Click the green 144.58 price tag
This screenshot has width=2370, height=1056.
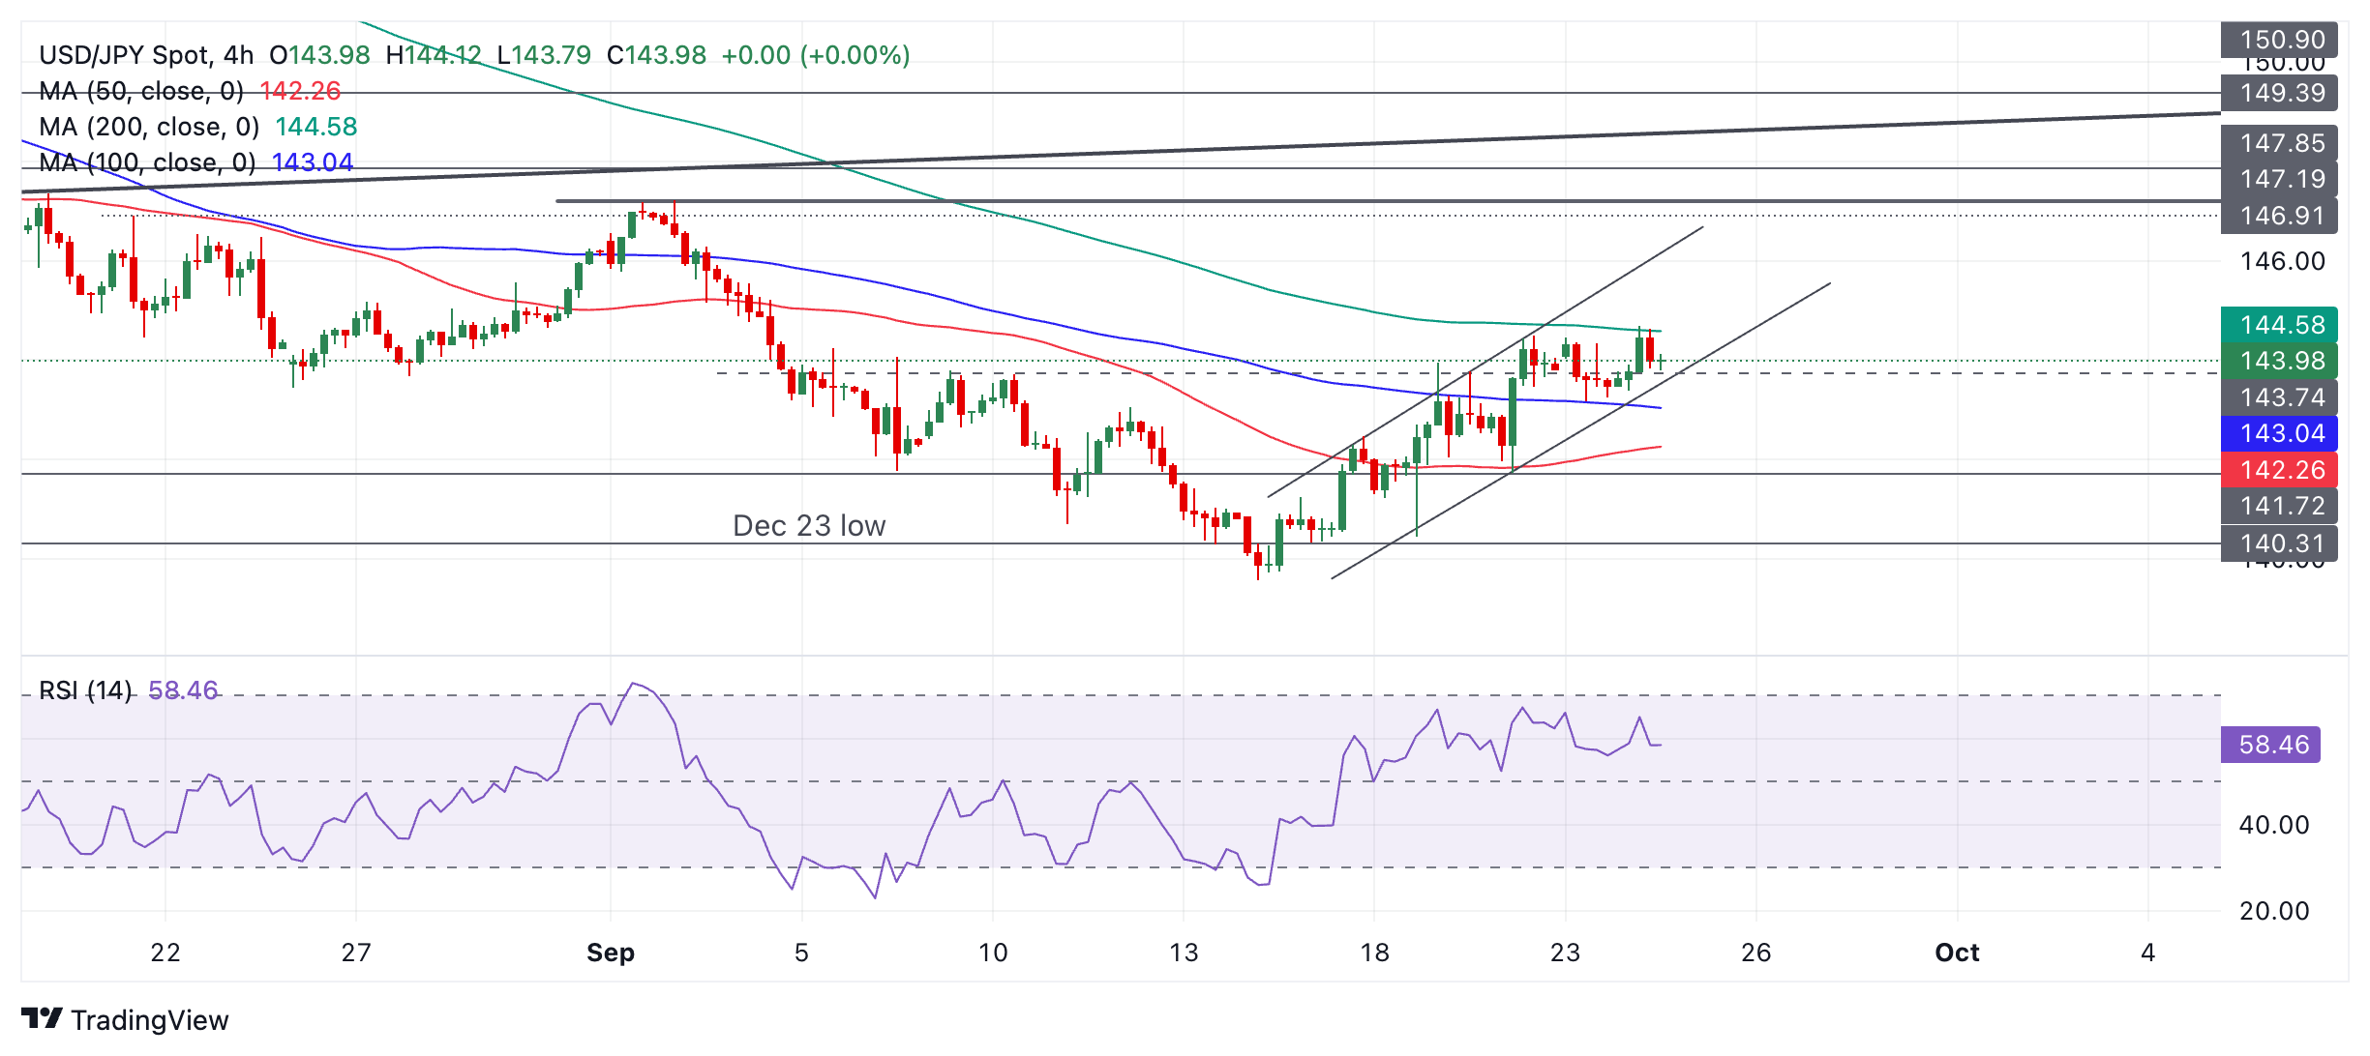click(x=2279, y=325)
